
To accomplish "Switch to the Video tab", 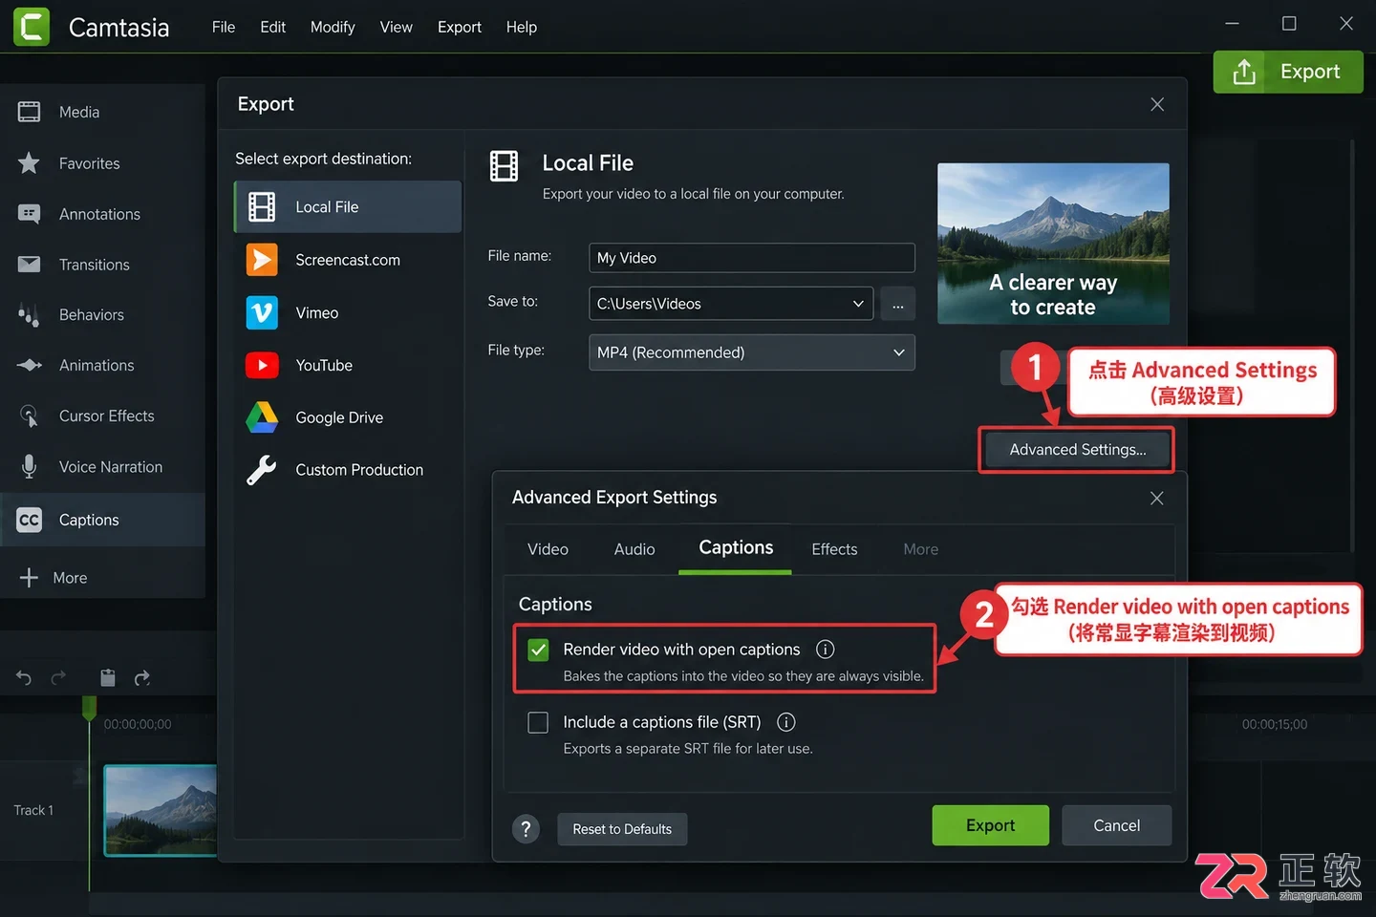I will click(548, 549).
